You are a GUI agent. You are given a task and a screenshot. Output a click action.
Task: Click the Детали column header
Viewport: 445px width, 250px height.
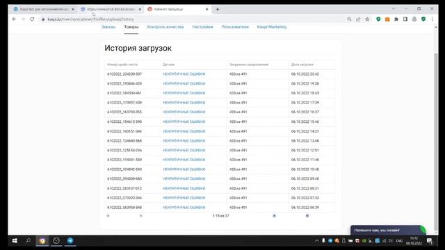[x=168, y=65]
